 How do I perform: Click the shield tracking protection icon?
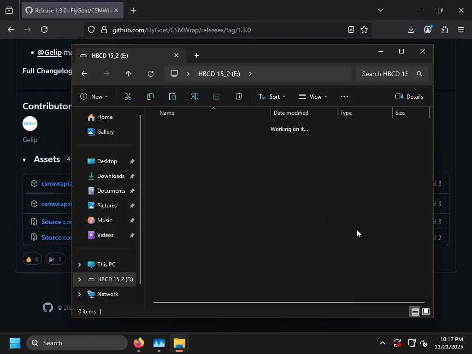pos(91,30)
